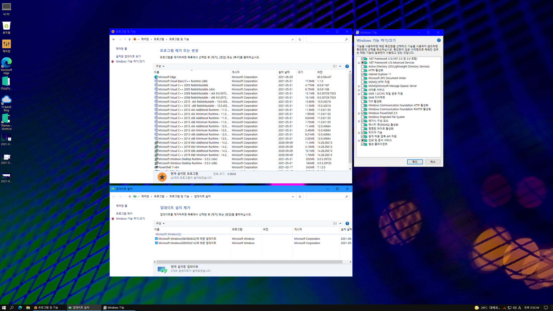This screenshot has width=553, height=311.
Task: Uncheck 텔넷 클라이언트 feature
Action: (363, 144)
